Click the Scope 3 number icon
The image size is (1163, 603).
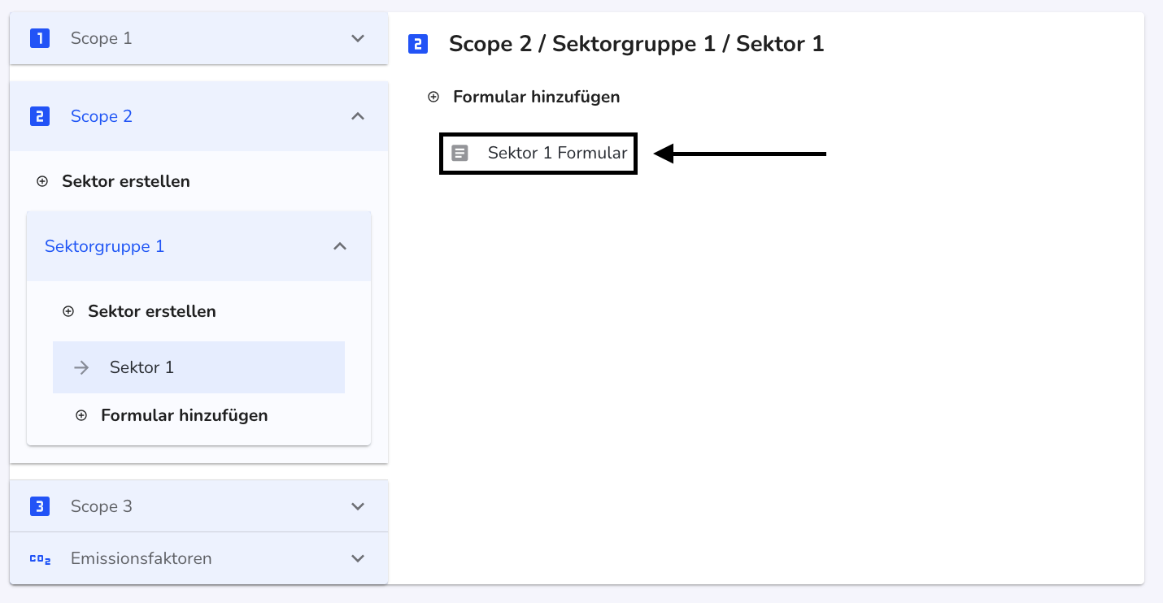(x=40, y=506)
